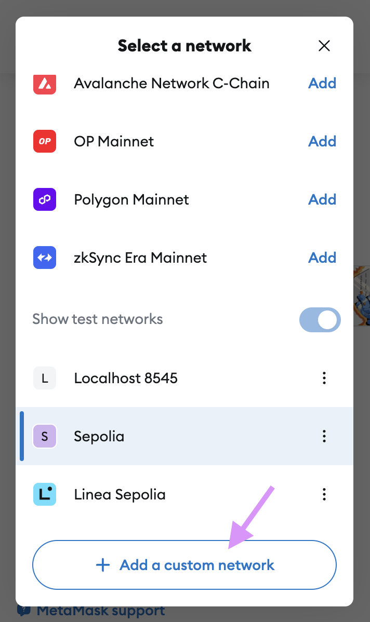Add the zkSync Era Mainnet network
Viewport: 370px width, 622px height.
(x=322, y=258)
